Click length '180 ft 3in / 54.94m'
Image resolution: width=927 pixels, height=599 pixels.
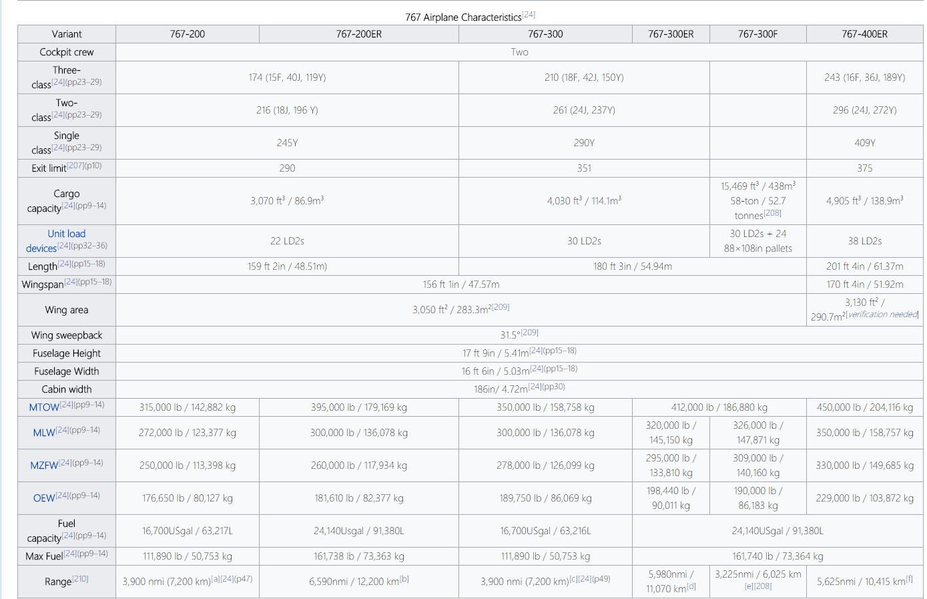coord(633,266)
